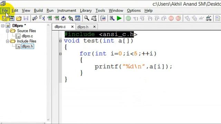Open the Tools menu
This screenshot has width=221, height=124.
(100, 11)
